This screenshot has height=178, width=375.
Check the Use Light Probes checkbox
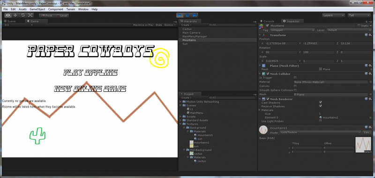pyautogui.click(x=321, y=121)
